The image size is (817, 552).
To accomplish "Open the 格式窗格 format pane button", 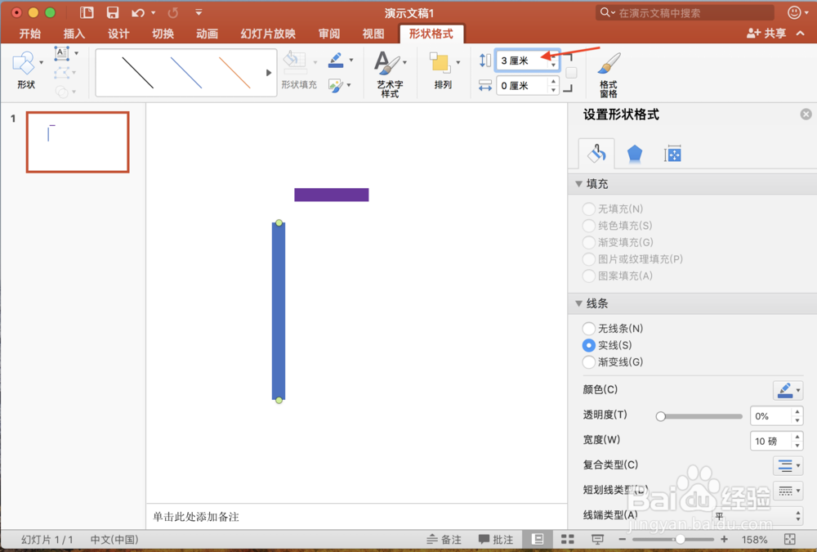I will tap(609, 74).
